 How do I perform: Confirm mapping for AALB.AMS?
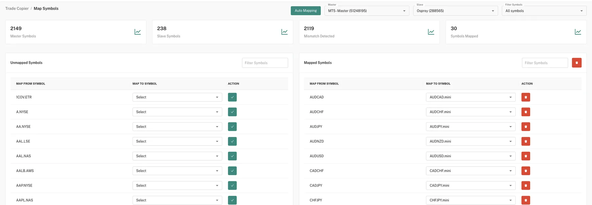click(x=232, y=171)
